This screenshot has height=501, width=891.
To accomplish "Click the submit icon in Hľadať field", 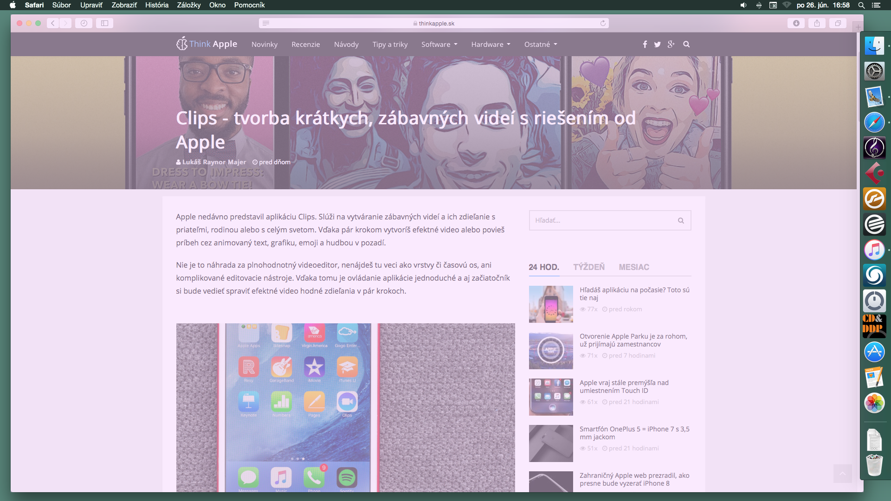I will (x=681, y=221).
